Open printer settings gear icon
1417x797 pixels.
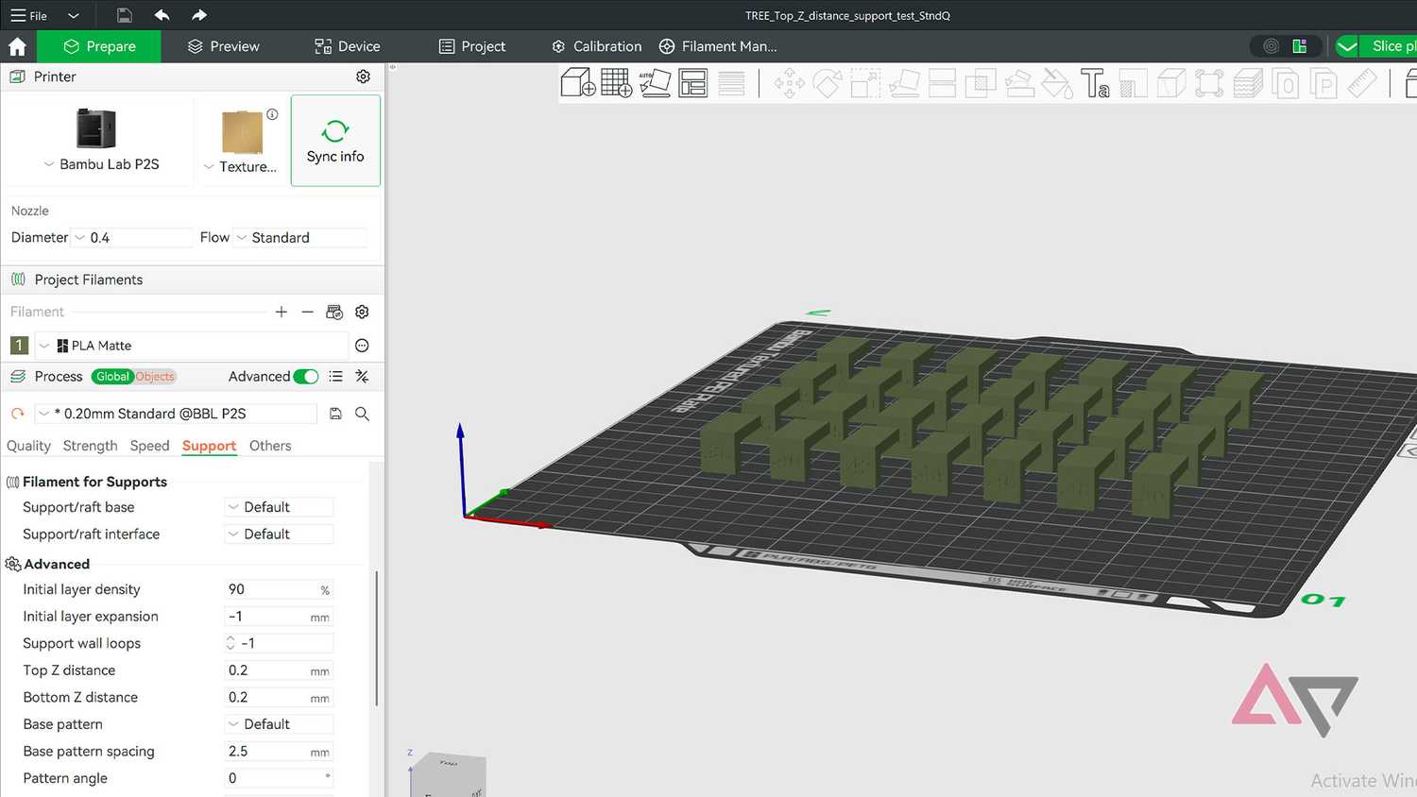pyautogui.click(x=363, y=76)
